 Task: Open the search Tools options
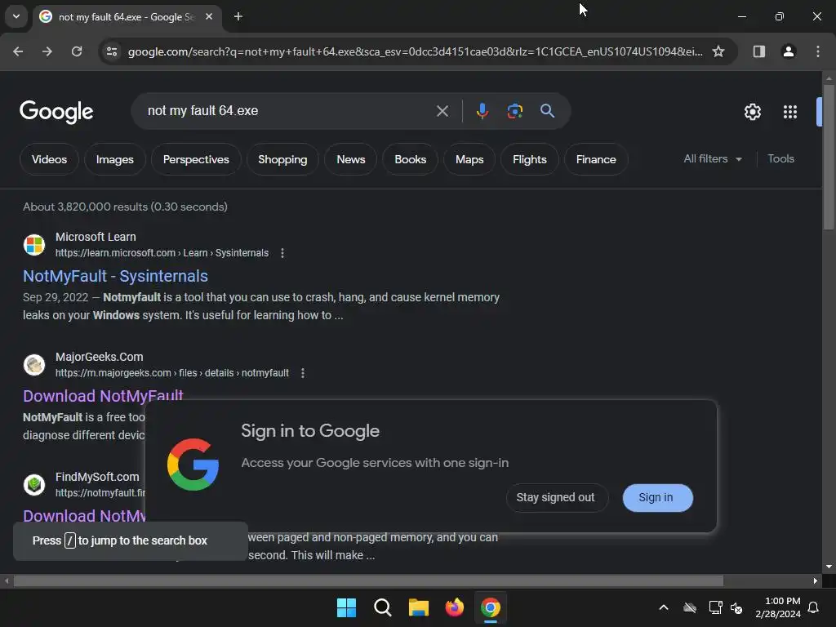click(780, 159)
